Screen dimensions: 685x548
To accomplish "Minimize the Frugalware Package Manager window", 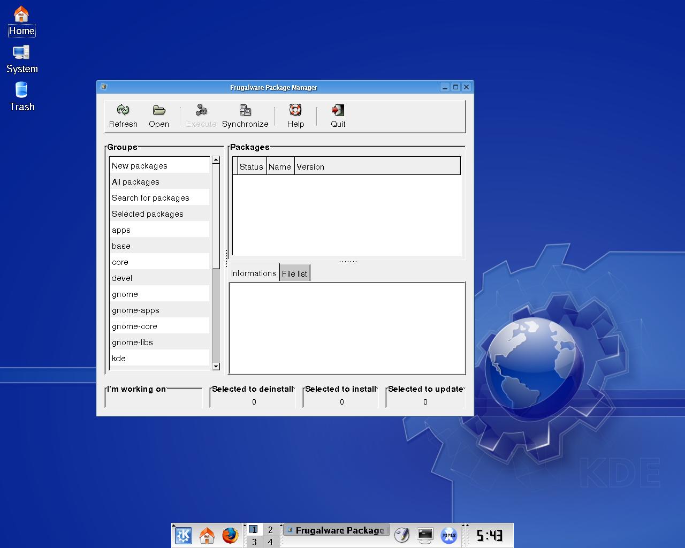I will (x=445, y=87).
